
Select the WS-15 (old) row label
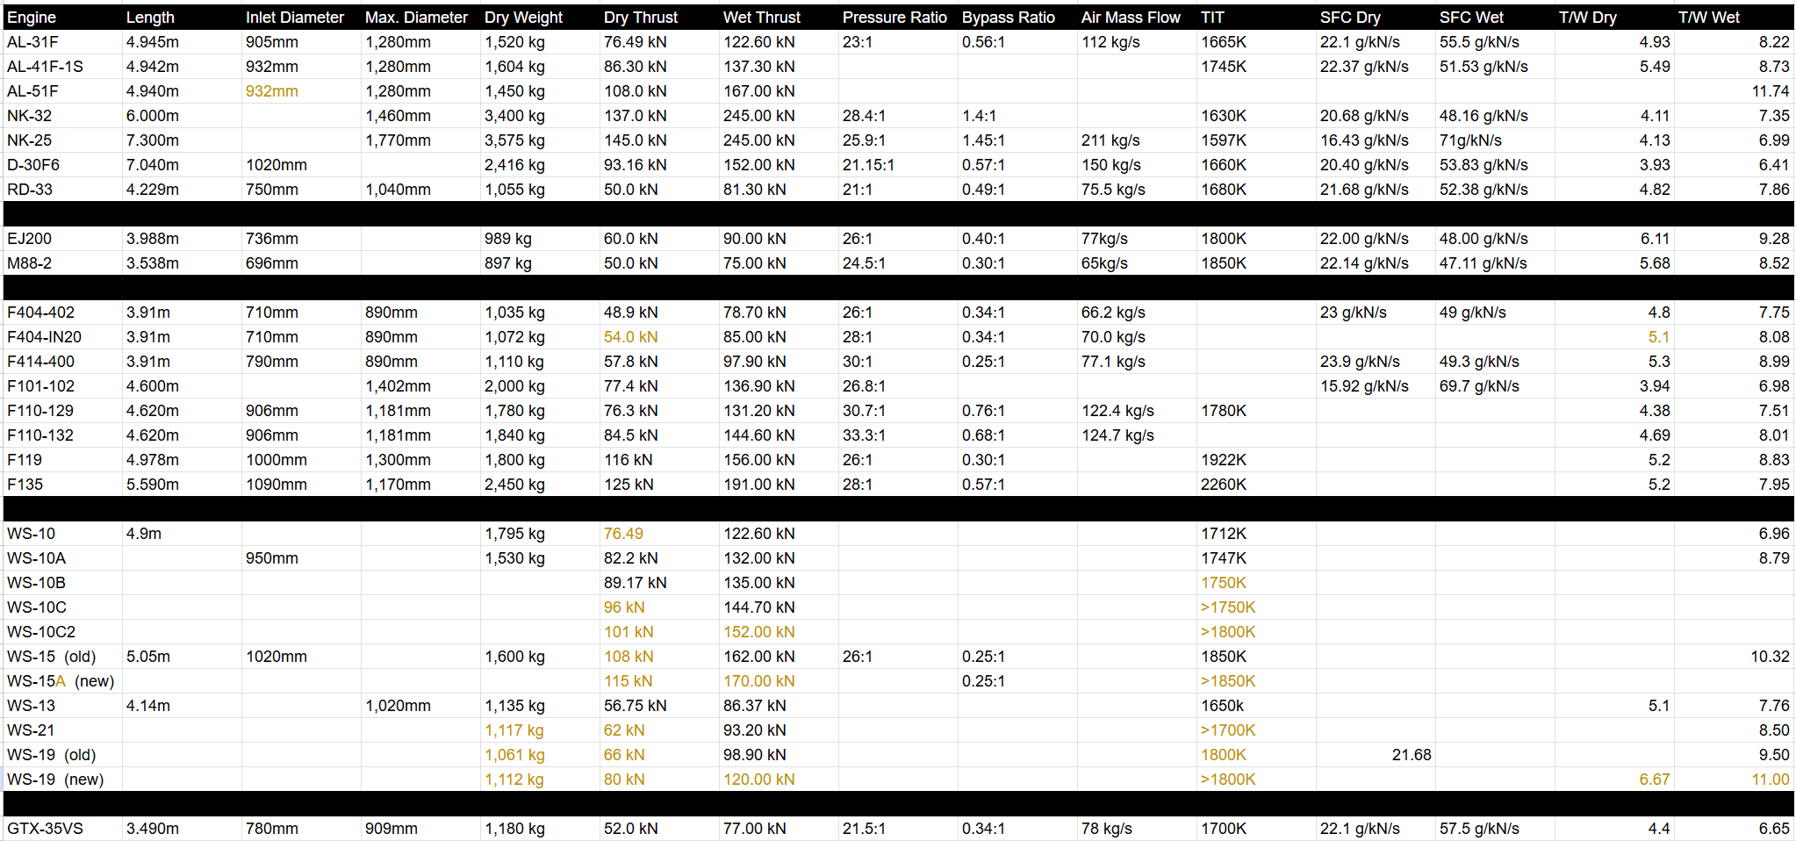(51, 657)
